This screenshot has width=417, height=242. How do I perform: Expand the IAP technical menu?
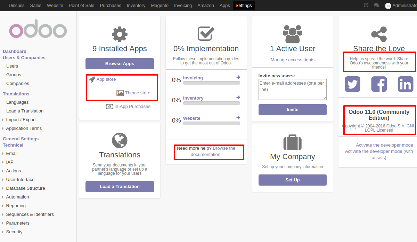10,162
